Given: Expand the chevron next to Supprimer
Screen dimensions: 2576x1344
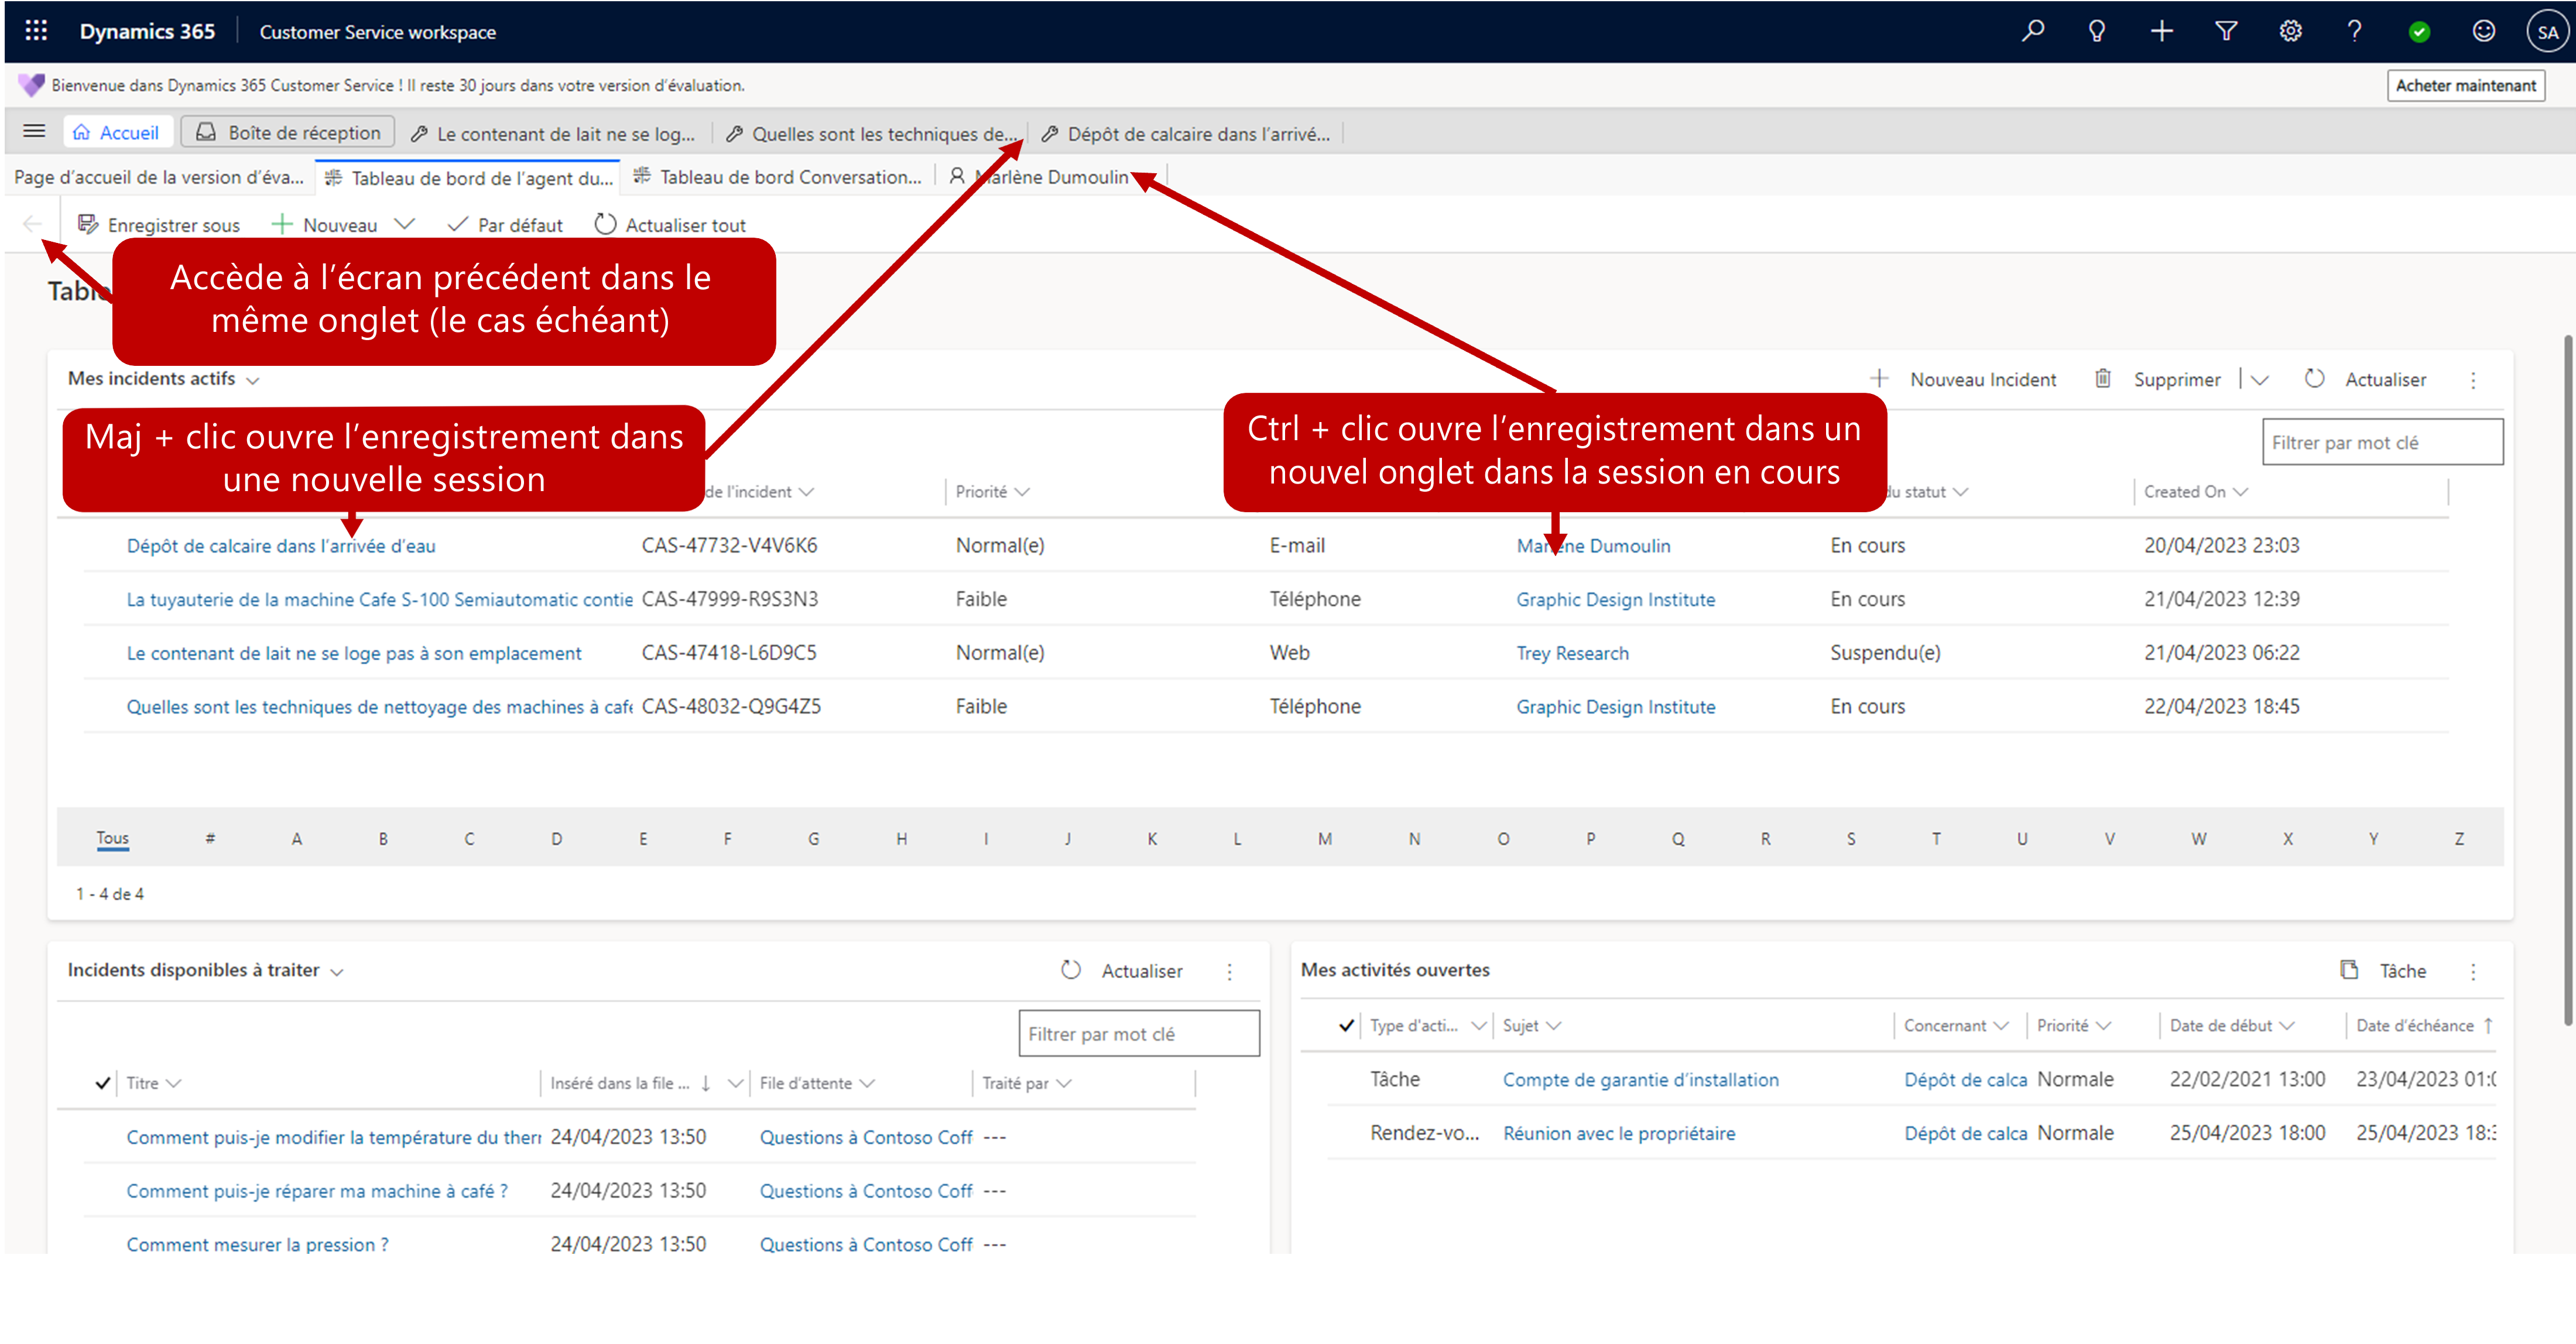Looking at the screenshot, I should click(2260, 379).
